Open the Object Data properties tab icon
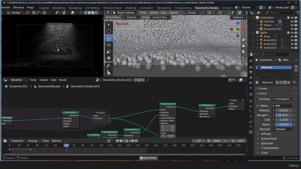 [251, 127]
